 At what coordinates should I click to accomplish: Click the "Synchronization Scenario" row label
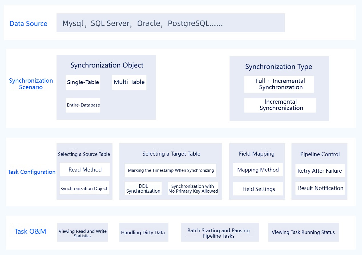(31, 84)
